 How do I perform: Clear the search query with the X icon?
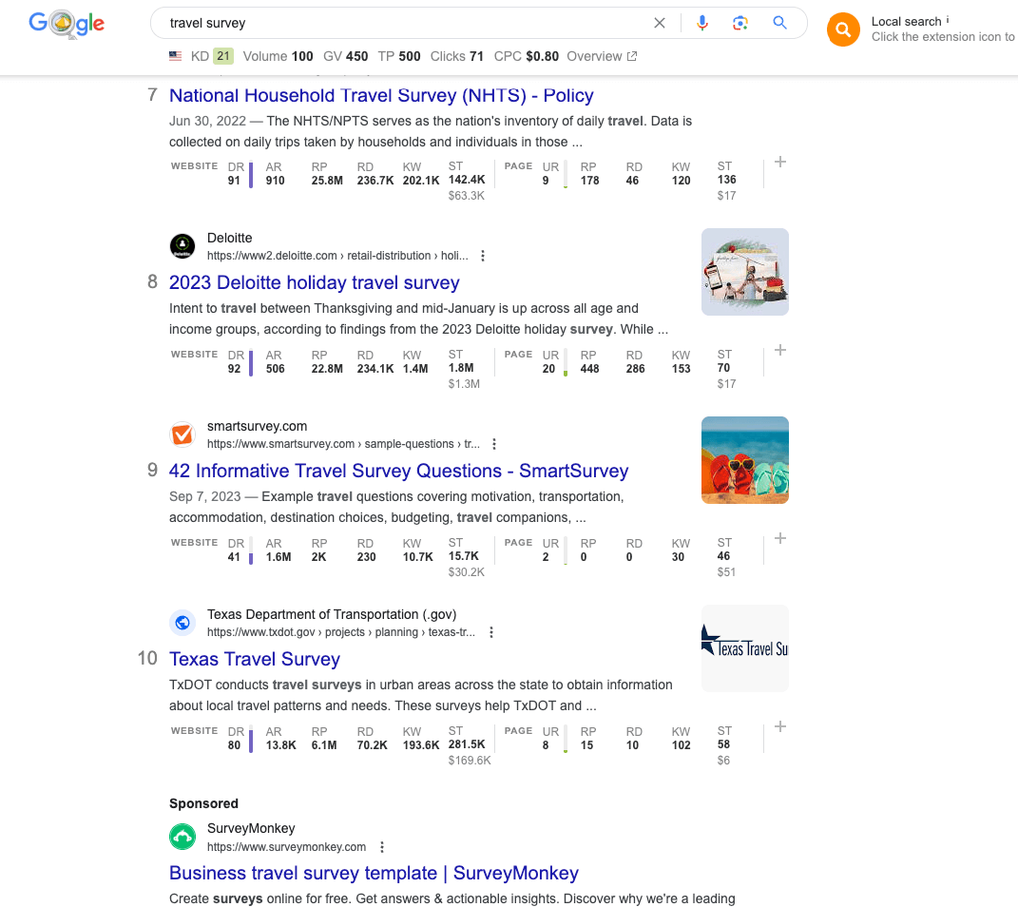[660, 22]
